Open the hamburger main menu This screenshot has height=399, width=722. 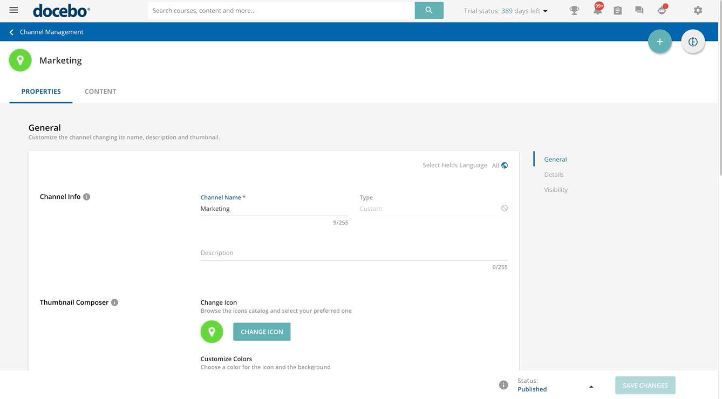pyautogui.click(x=14, y=10)
